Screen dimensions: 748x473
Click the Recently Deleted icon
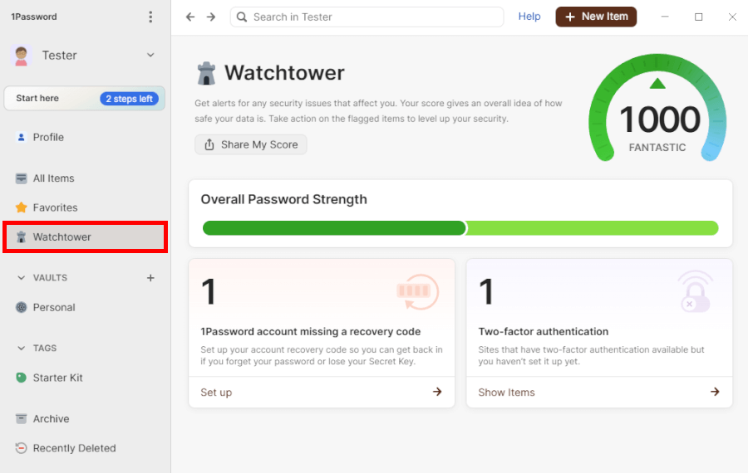21,448
